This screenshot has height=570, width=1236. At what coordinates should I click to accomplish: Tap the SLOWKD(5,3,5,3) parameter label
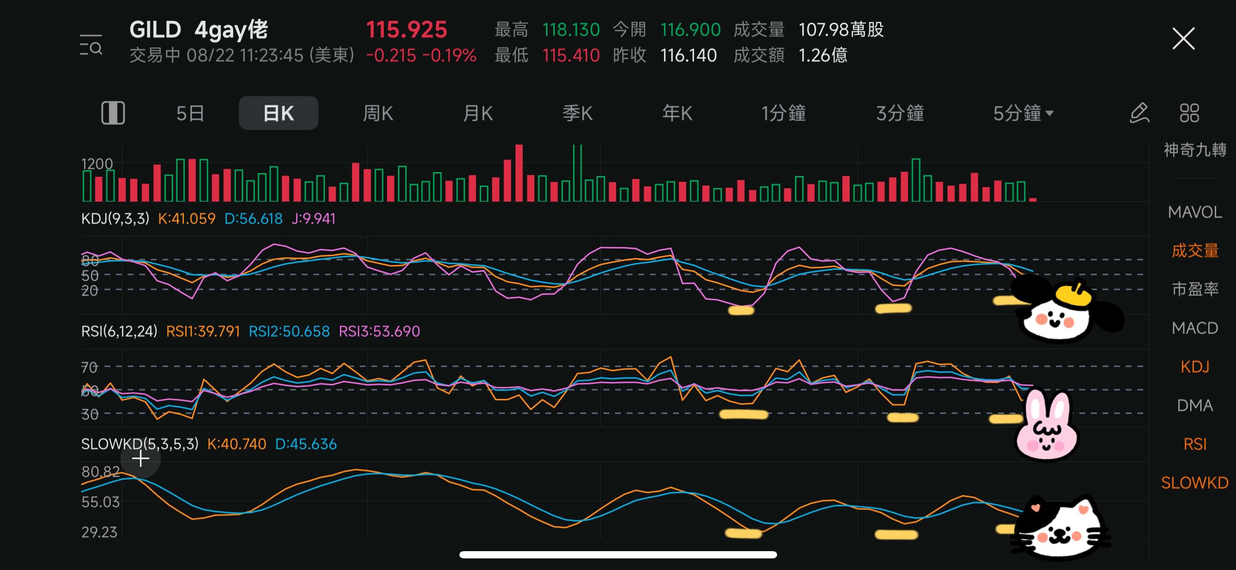[140, 444]
